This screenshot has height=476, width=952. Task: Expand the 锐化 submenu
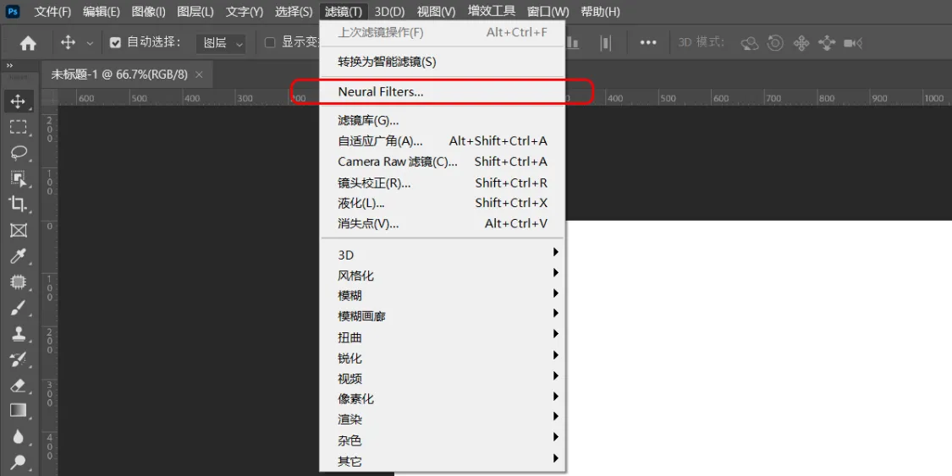(443, 358)
